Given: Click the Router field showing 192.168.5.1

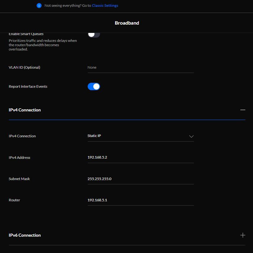Looking at the screenshot, I should [x=140, y=200].
